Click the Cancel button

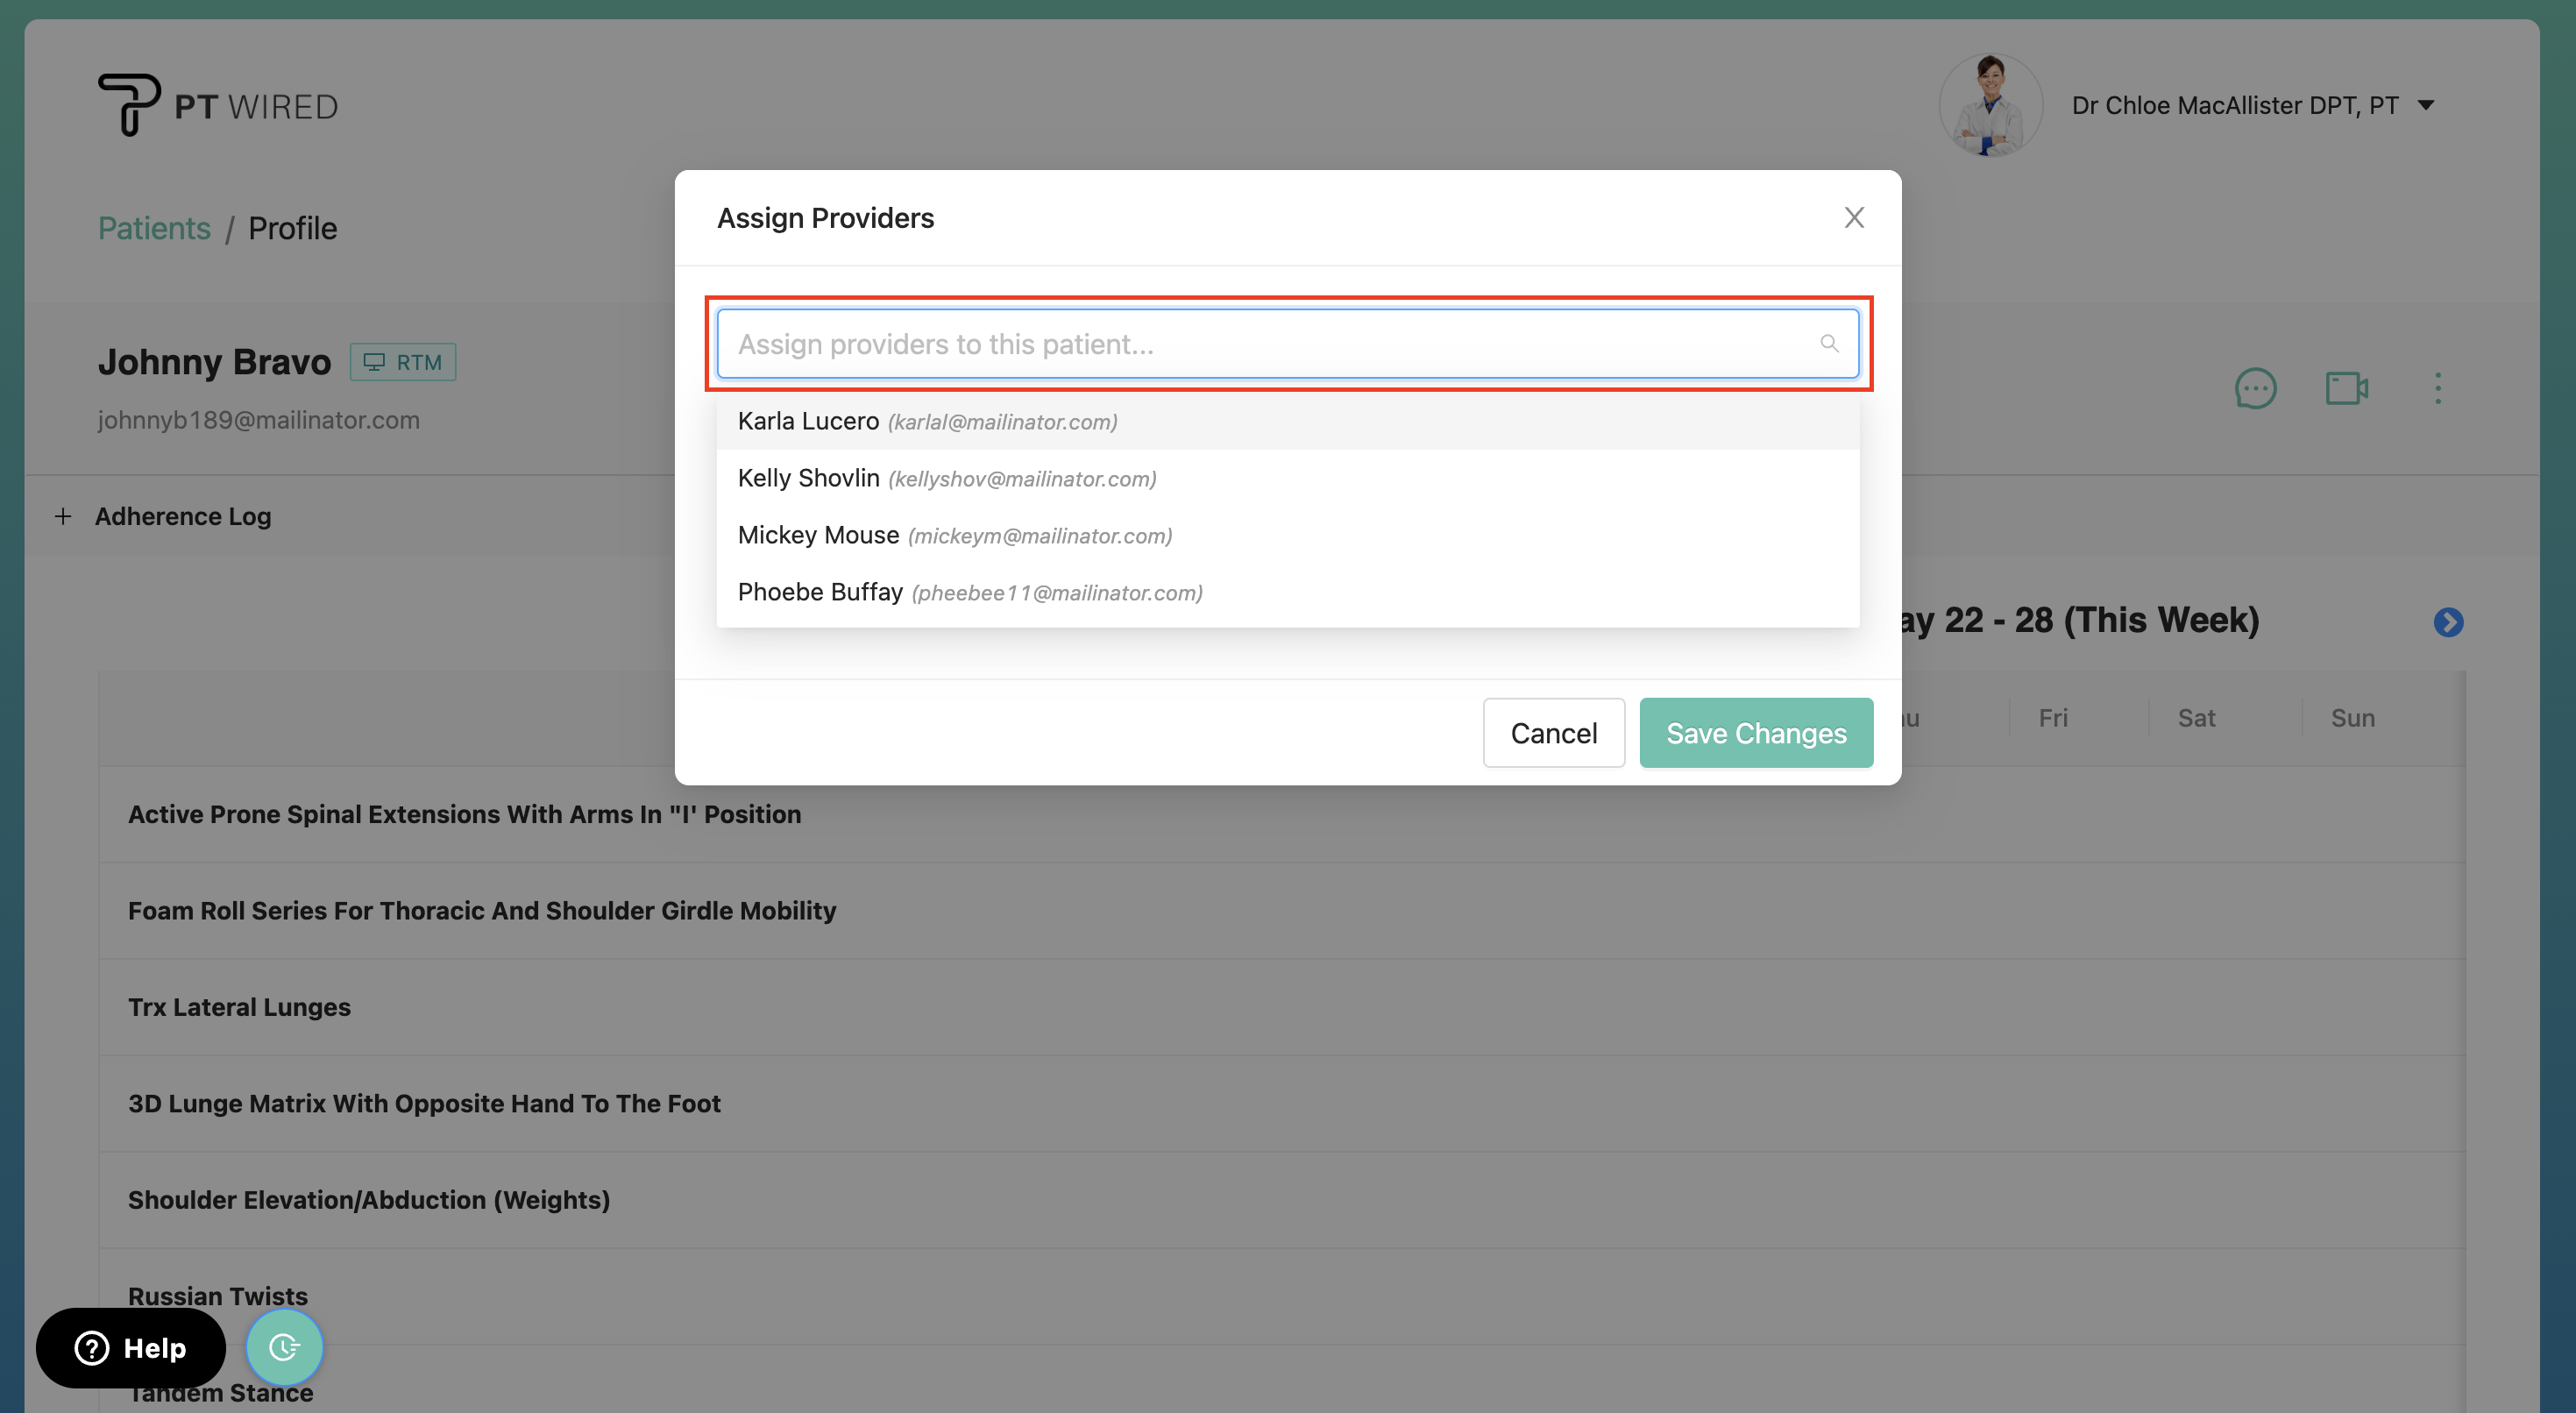[x=1553, y=733]
